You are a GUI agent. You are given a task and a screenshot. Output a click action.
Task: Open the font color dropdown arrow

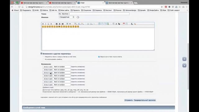[80, 24]
